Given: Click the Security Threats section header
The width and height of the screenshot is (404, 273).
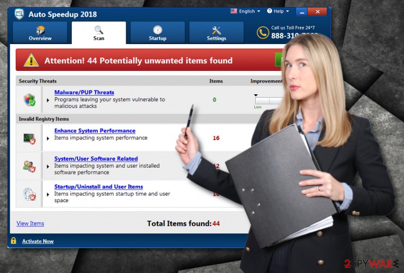Looking at the screenshot, I should 38,81.
